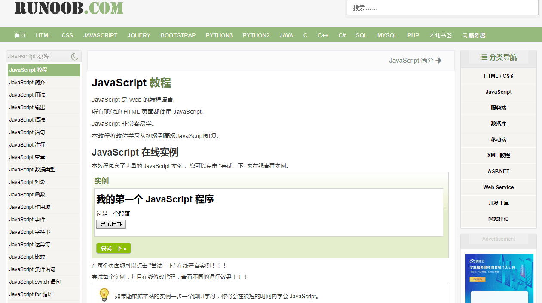This screenshot has height=303, width=542.
Task: Click the lightbulb tip icon
Action: (x=104, y=295)
